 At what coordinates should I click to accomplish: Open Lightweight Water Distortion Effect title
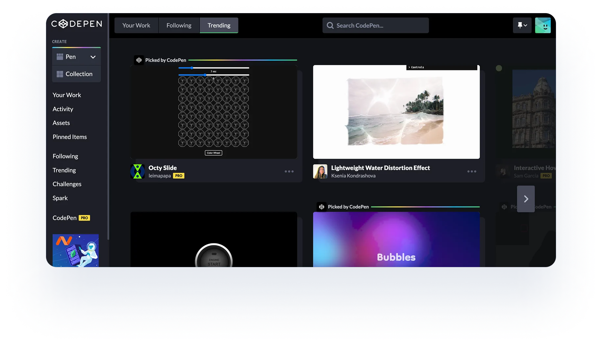(x=380, y=168)
